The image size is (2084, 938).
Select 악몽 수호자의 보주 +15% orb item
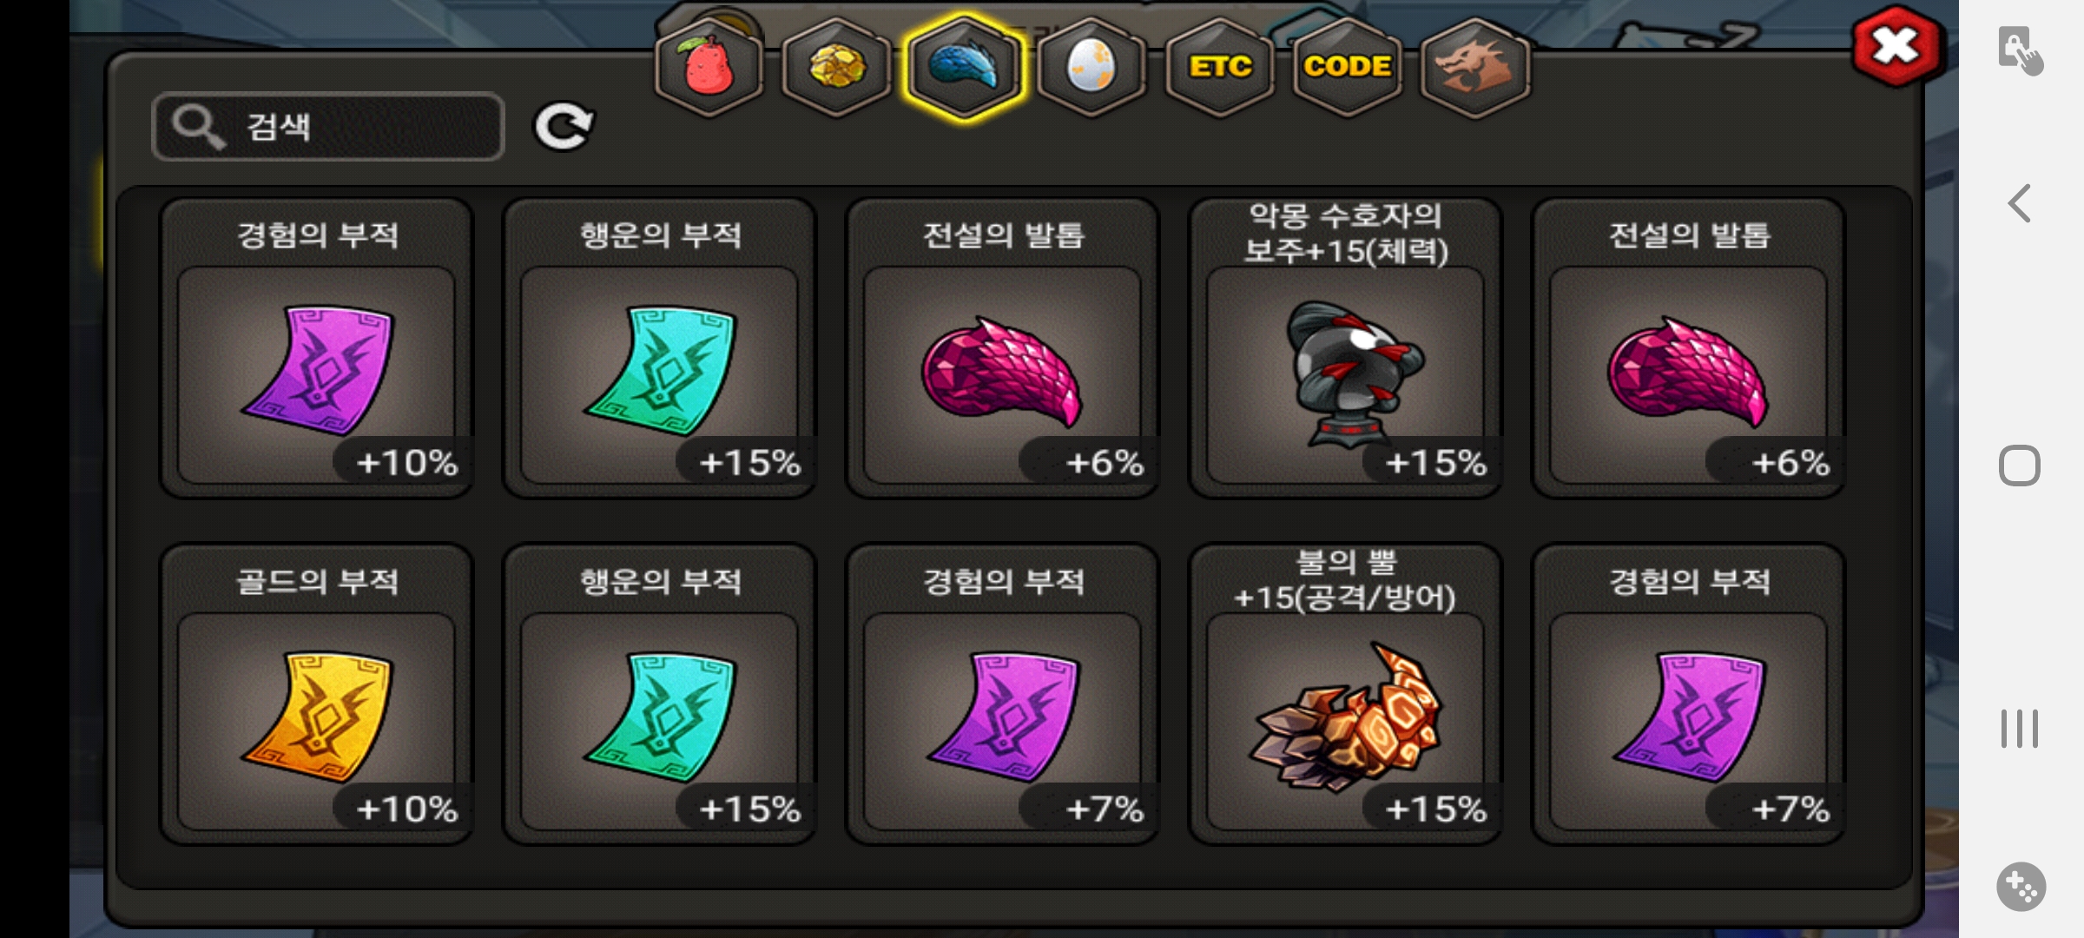(x=1345, y=347)
